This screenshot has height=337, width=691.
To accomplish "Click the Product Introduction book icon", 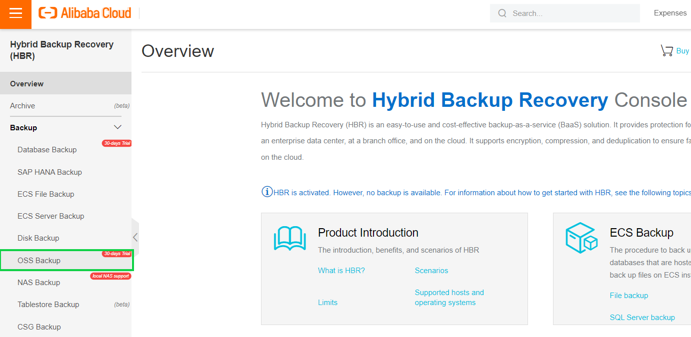I will [x=289, y=239].
